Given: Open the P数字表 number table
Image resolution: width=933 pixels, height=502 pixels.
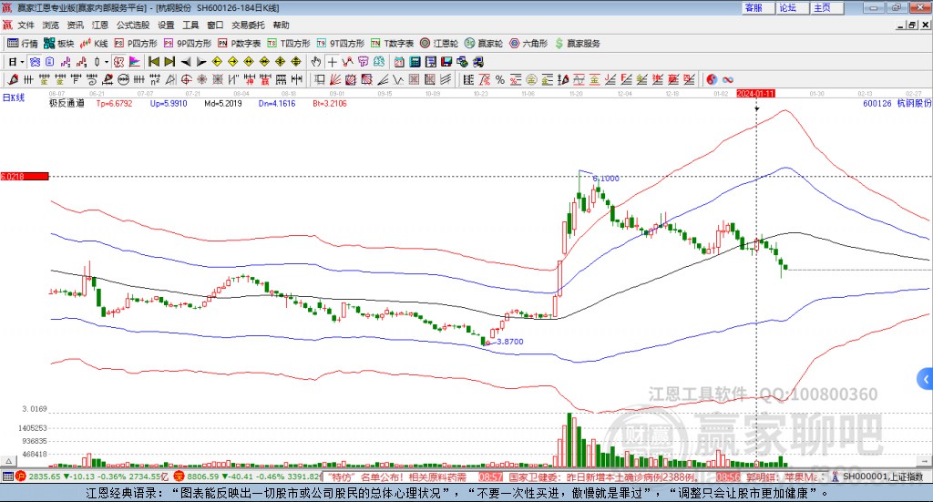Looking at the screenshot, I should [x=240, y=44].
